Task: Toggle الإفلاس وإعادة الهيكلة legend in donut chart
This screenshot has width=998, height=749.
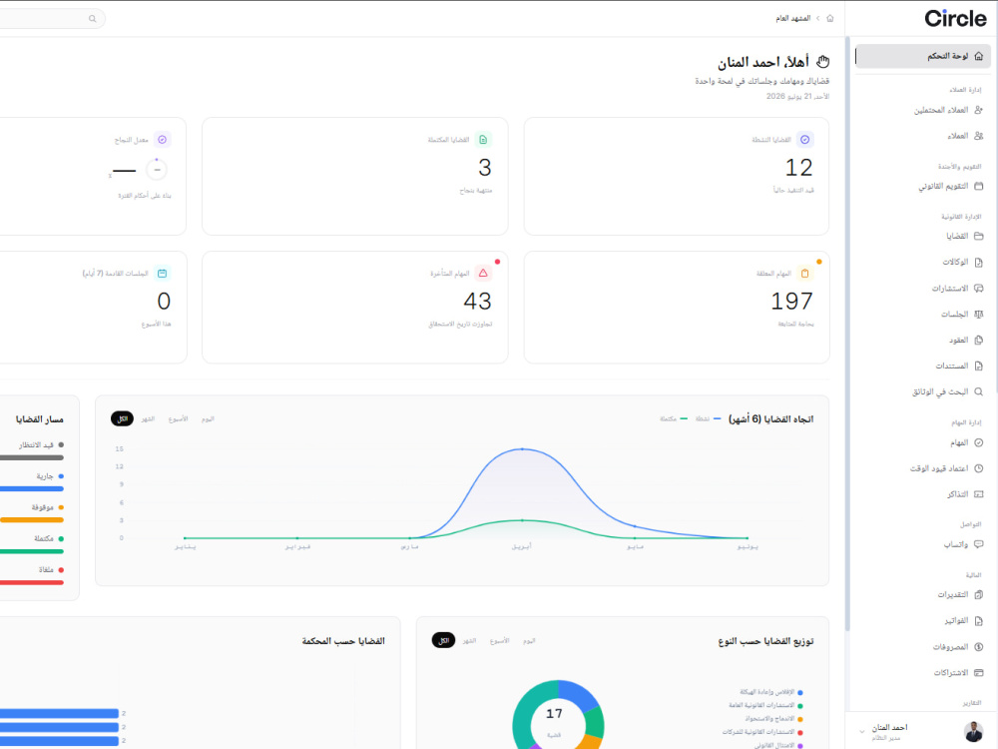Action: (770, 692)
